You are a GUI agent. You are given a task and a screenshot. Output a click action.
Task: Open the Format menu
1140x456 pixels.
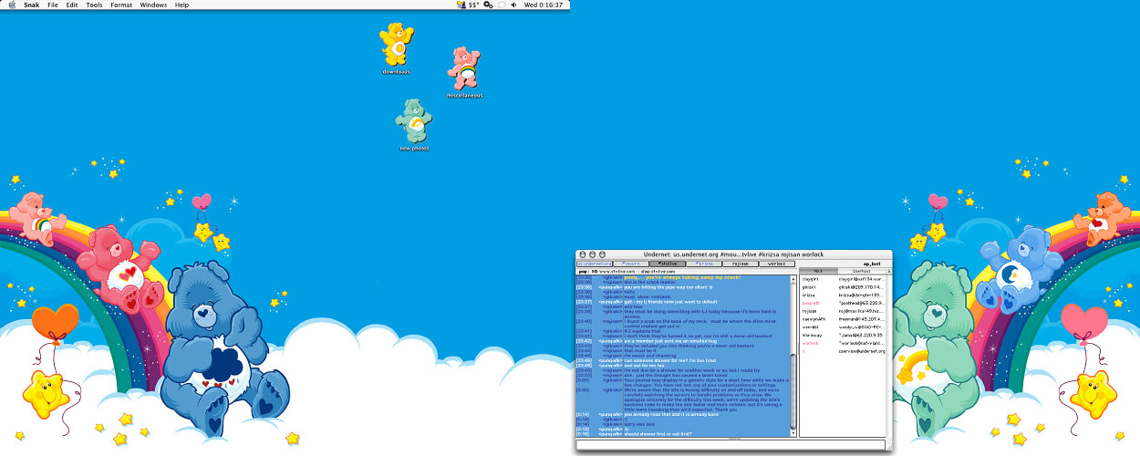pyautogui.click(x=121, y=5)
